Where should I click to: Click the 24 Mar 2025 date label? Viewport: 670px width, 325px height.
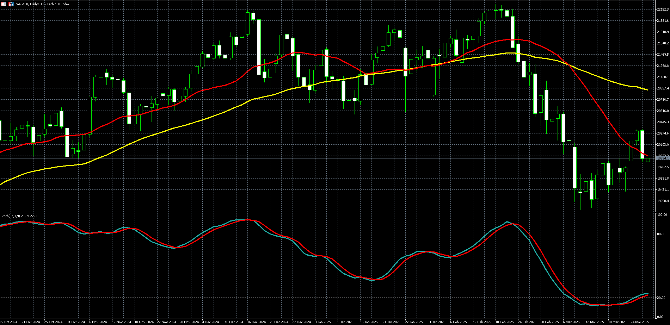click(x=640, y=322)
